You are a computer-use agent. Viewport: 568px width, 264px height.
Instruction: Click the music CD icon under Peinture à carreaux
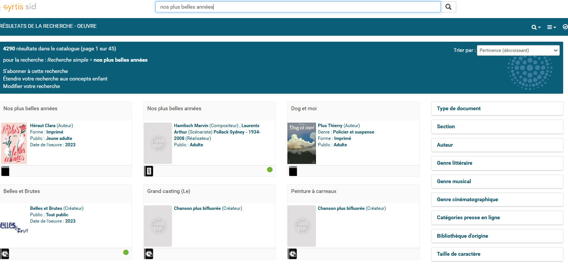293,254
